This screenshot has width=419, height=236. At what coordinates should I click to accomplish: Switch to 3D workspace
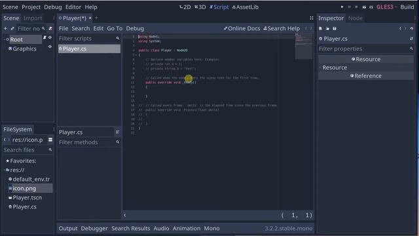(x=200, y=7)
